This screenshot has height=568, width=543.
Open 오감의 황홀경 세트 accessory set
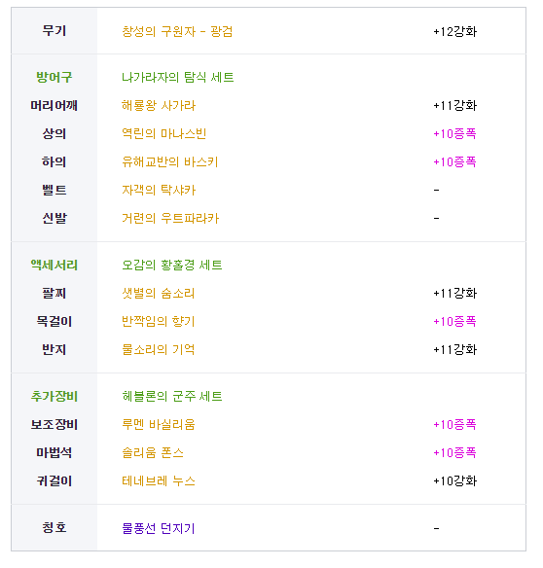point(172,265)
